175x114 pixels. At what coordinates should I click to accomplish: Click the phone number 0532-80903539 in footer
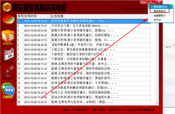pyautogui.click(x=80, y=110)
